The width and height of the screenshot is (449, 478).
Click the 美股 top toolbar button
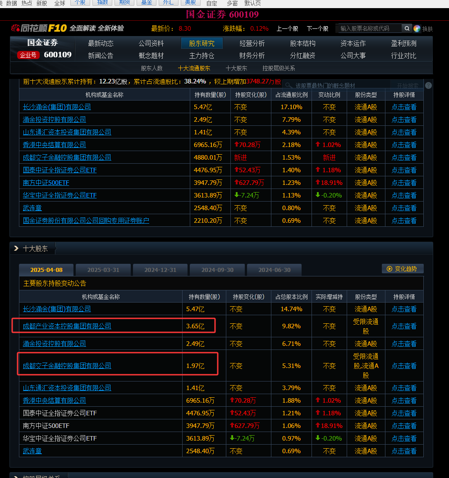click(x=191, y=2)
